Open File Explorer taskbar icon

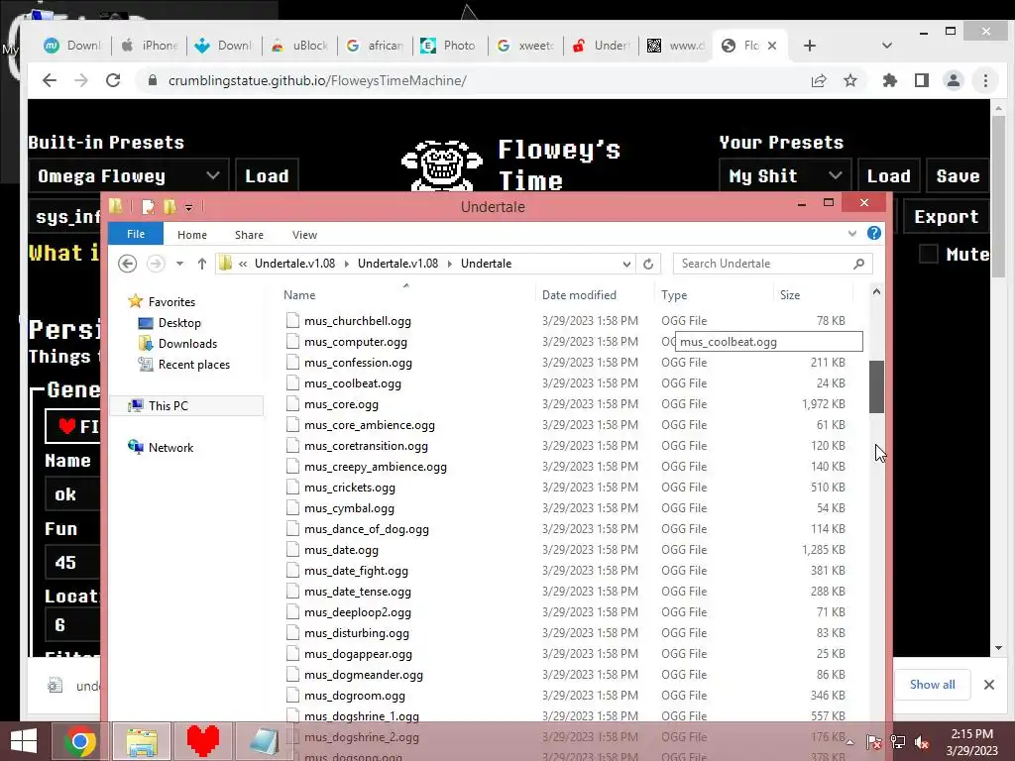tap(142, 741)
